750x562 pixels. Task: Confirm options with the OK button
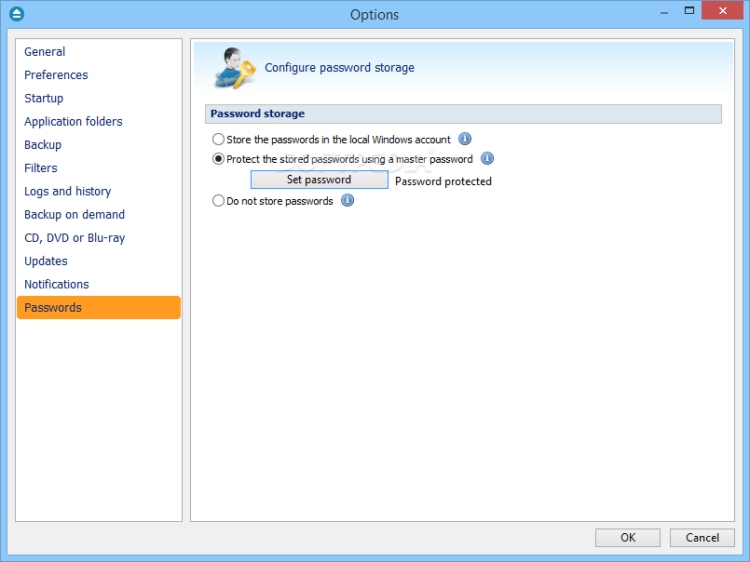click(628, 538)
